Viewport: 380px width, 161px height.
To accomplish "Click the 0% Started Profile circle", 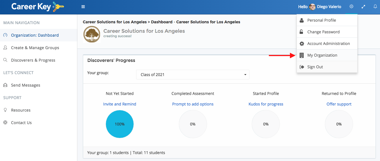I will 266,124.
